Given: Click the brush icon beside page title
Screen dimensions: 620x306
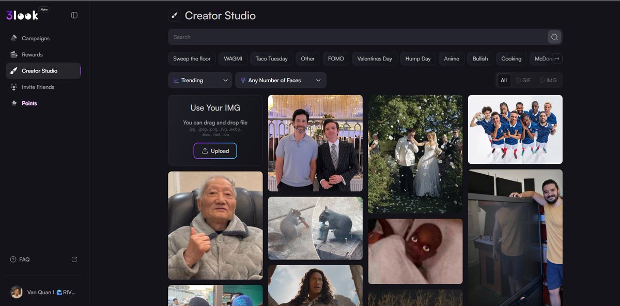Looking at the screenshot, I should coord(174,16).
